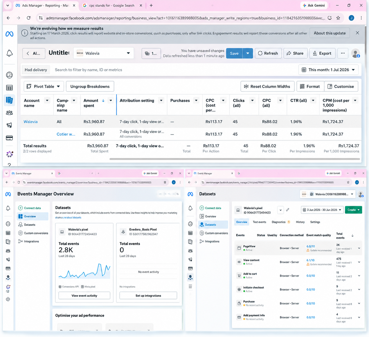Open the Settings tab in the Datasets window
Image resolution: width=369 pixels, height=337 pixels.
(x=315, y=222)
